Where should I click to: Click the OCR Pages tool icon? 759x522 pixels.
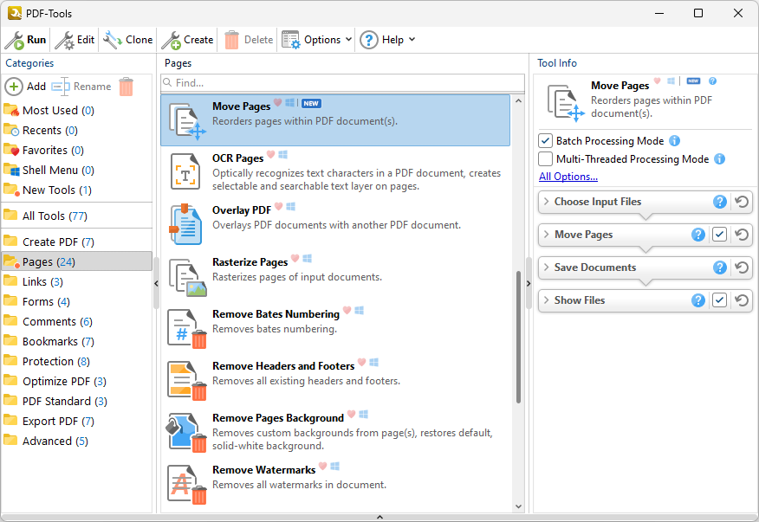(x=185, y=171)
